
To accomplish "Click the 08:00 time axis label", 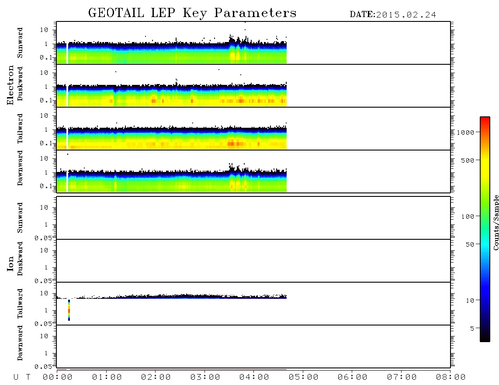I will 451,378.
